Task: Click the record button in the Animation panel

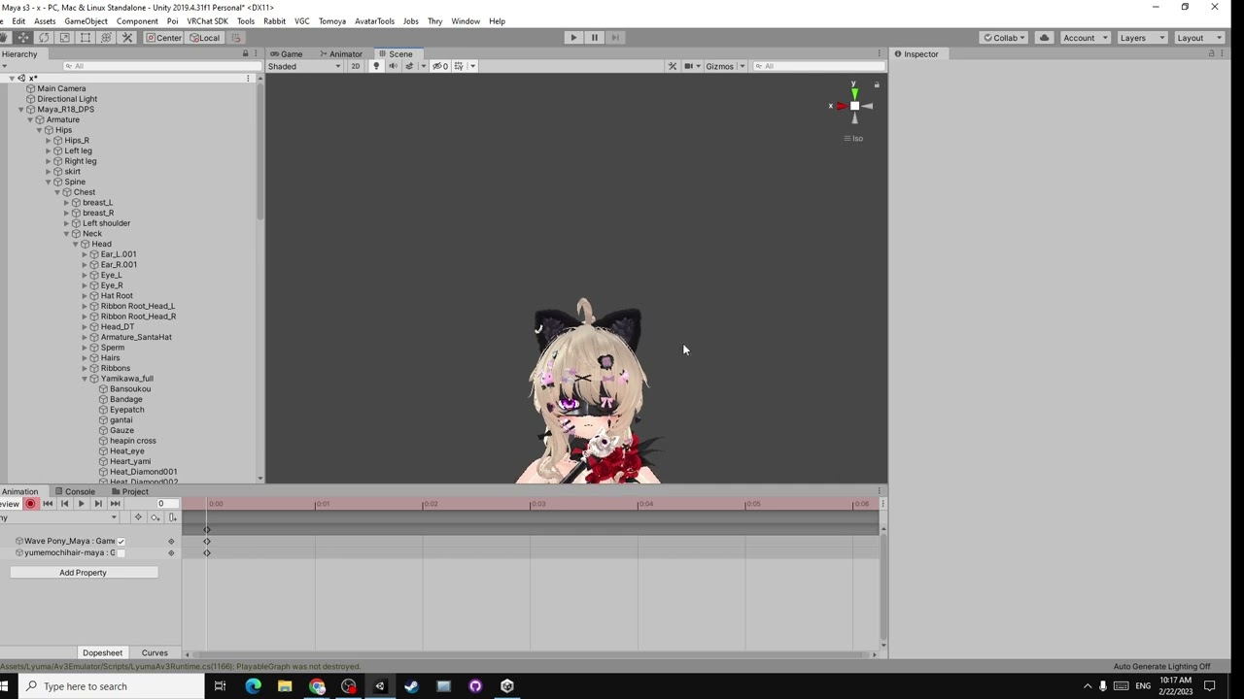Action: (x=30, y=503)
